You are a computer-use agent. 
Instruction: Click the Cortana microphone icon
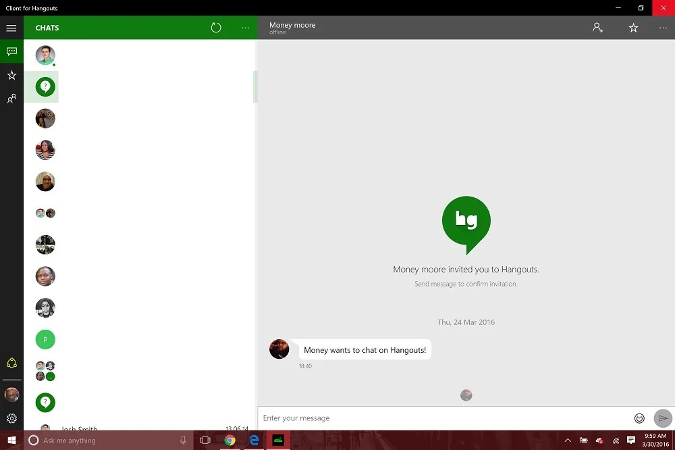[183, 440]
